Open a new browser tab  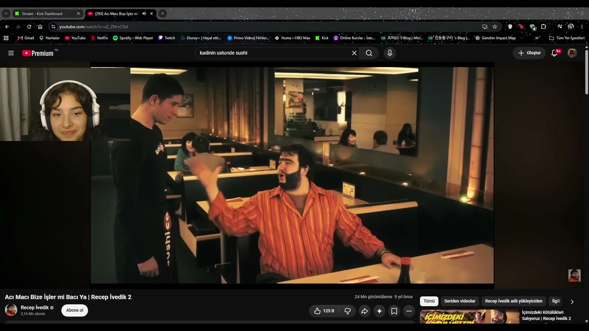(x=162, y=14)
